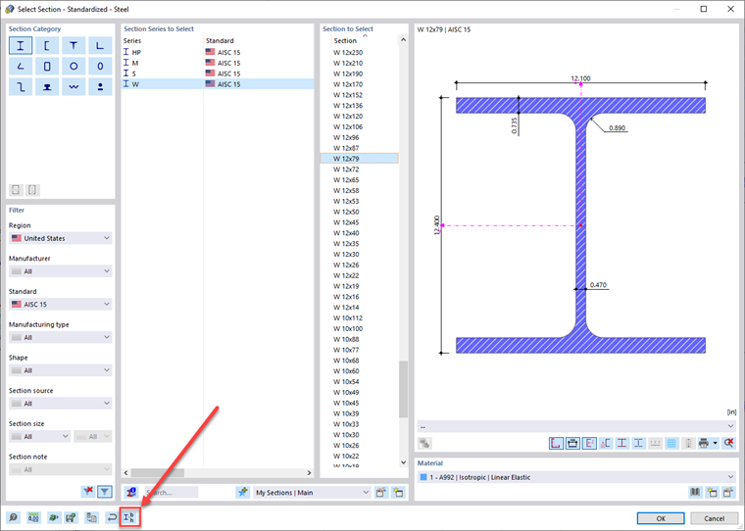Toggle the print icon in preview toolbar
This screenshot has width=745, height=531.
tap(704, 443)
